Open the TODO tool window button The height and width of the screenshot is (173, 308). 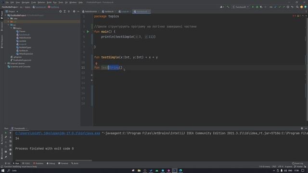(x=26, y=163)
